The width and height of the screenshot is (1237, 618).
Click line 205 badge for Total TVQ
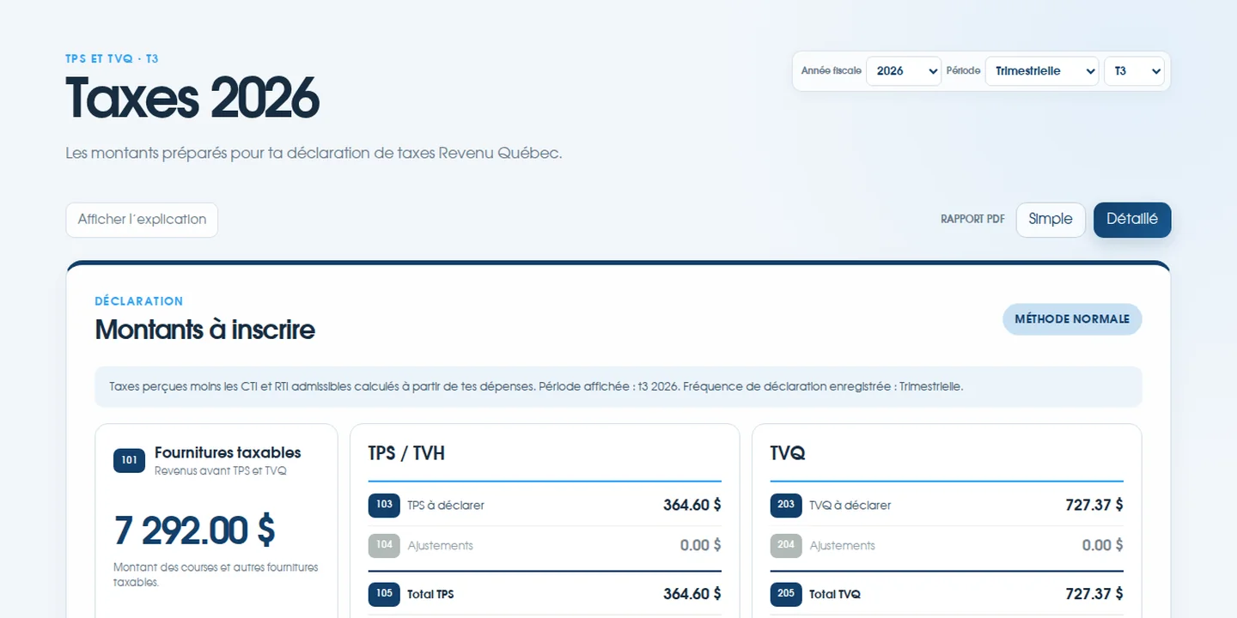(x=786, y=594)
